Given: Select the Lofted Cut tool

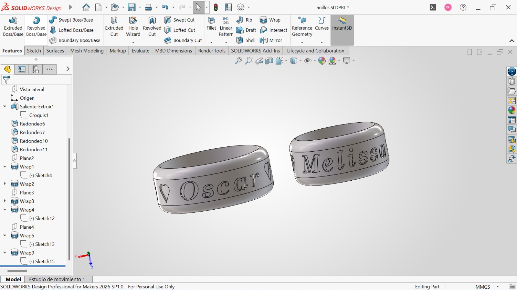Looking at the screenshot, I should (180, 30).
